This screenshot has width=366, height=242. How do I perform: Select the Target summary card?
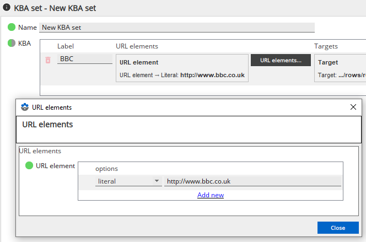340,68
